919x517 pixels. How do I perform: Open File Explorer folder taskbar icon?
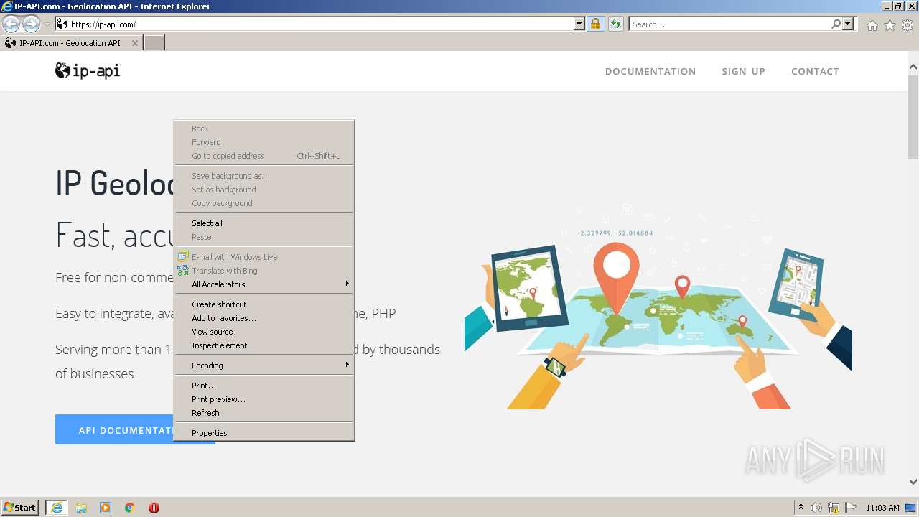pyautogui.click(x=81, y=508)
